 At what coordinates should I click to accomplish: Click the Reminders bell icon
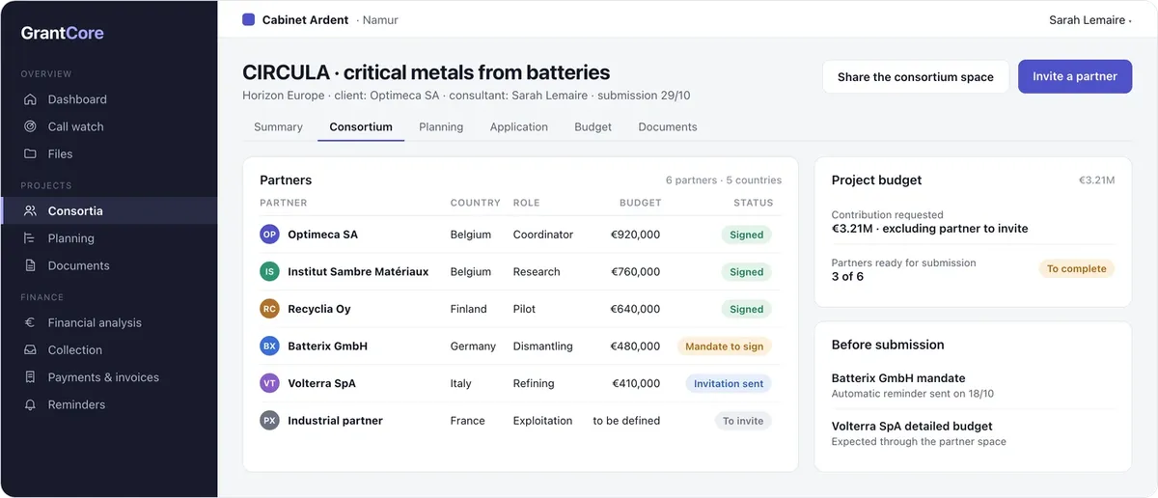point(30,404)
